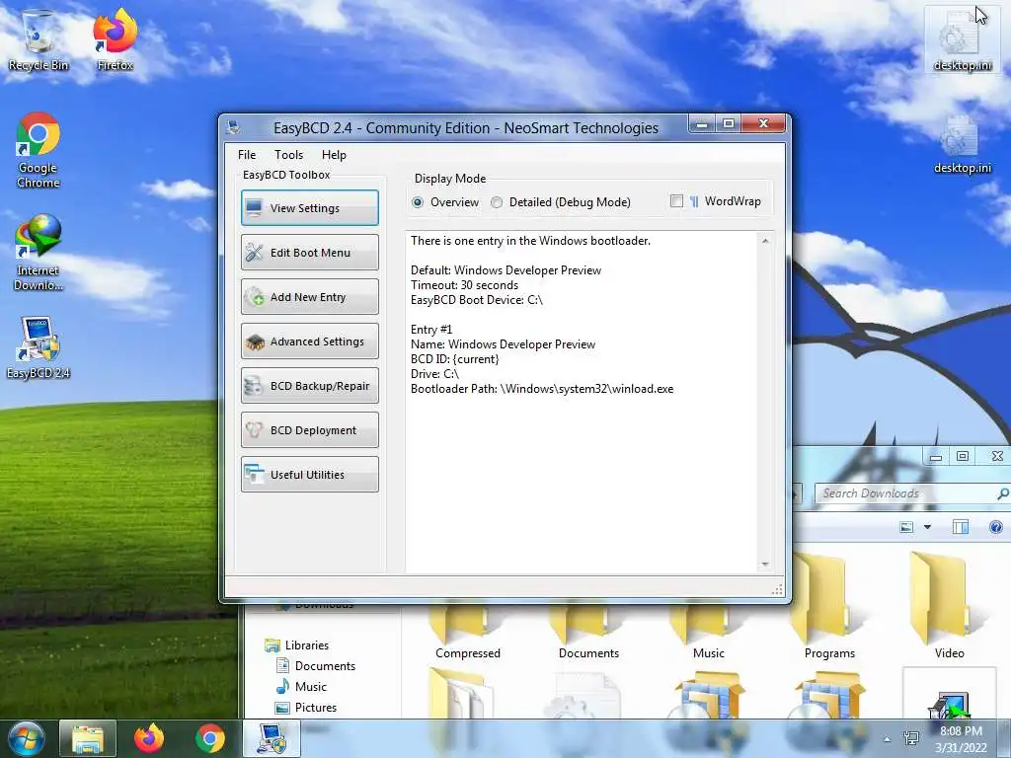The width and height of the screenshot is (1011, 758).
Task: Click the Explorer help question mark icon
Action: pyautogui.click(x=996, y=527)
